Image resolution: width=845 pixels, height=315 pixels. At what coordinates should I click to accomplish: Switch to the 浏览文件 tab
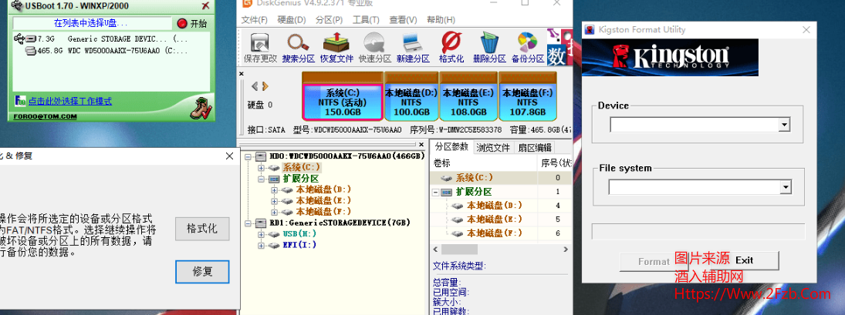coord(492,148)
